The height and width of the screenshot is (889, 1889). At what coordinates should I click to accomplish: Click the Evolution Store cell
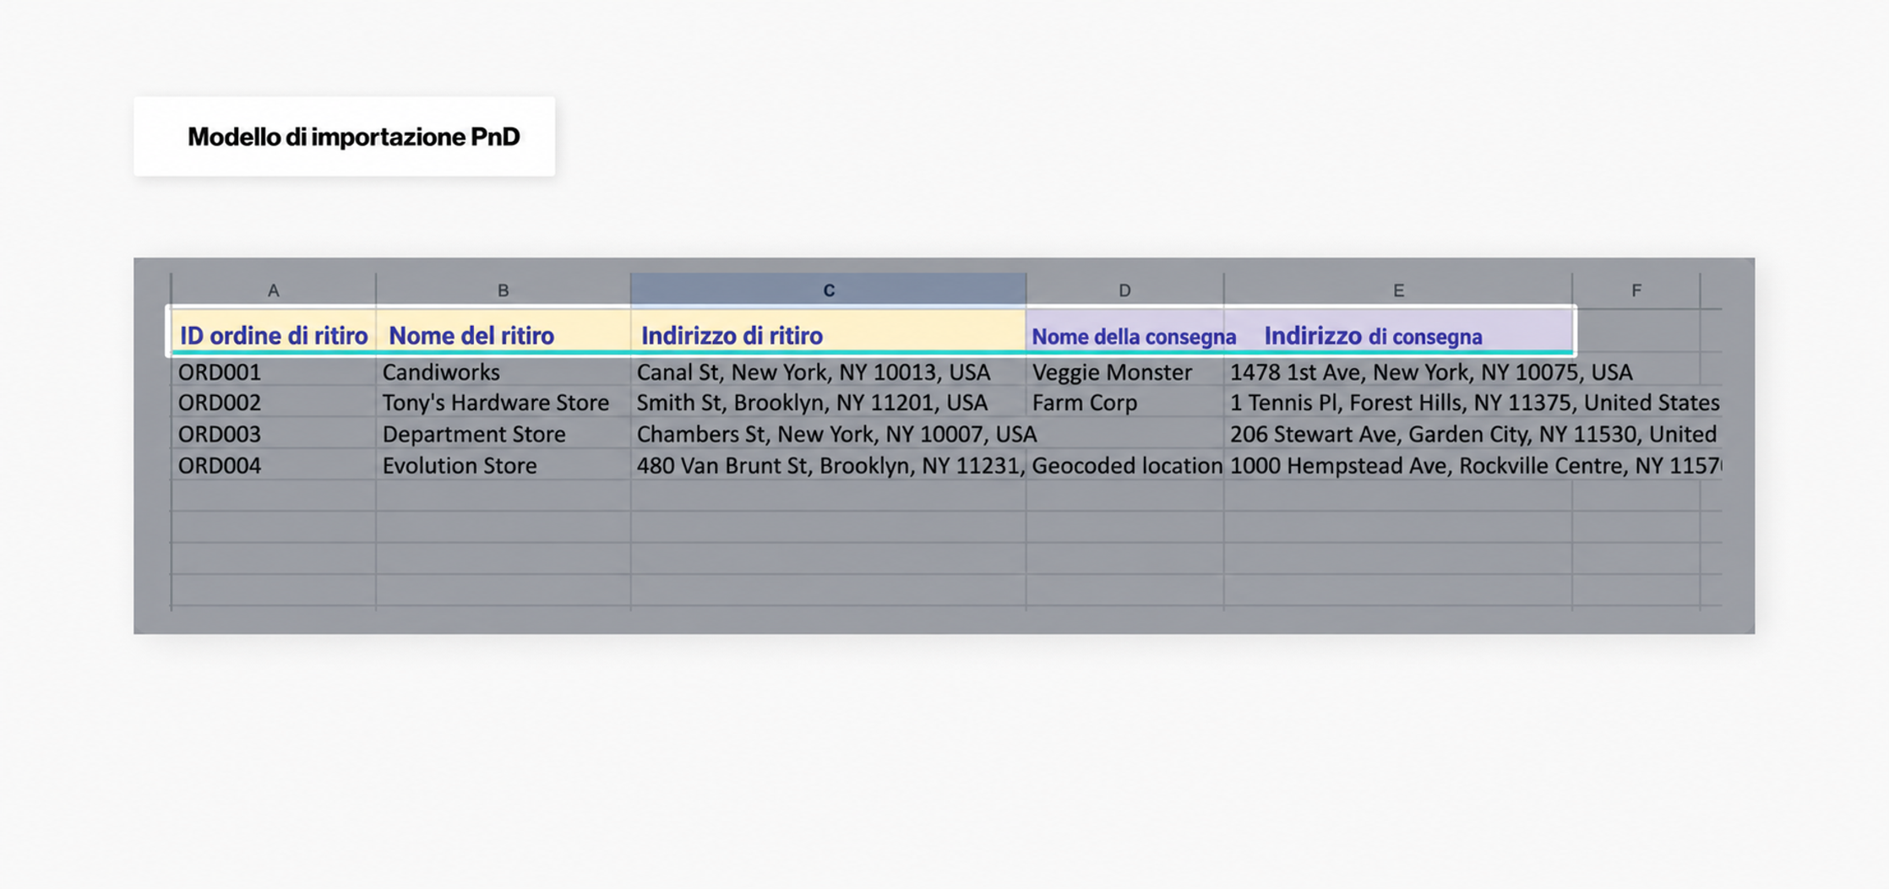[x=504, y=465]
